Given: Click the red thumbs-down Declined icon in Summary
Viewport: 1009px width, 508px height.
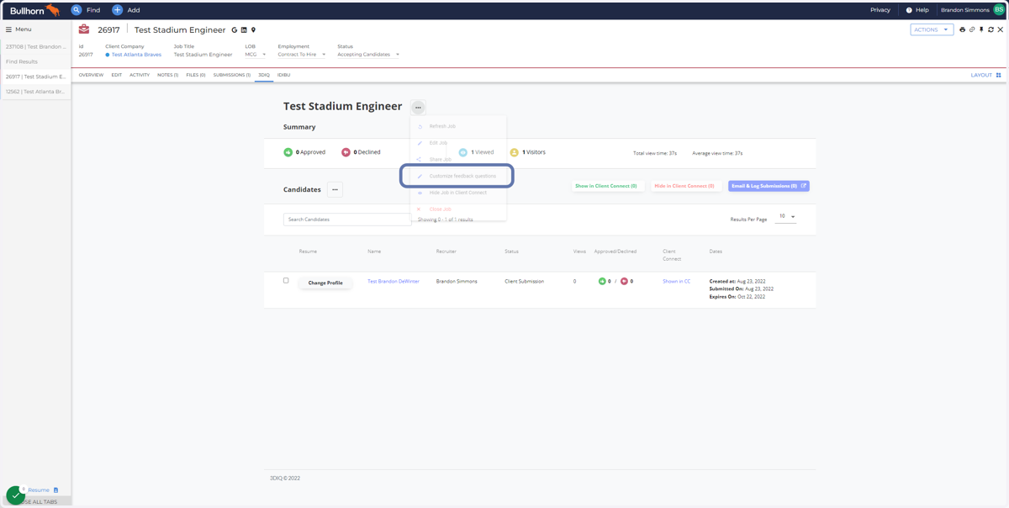Looking at the screenshot, I should [x=346, y=152].
